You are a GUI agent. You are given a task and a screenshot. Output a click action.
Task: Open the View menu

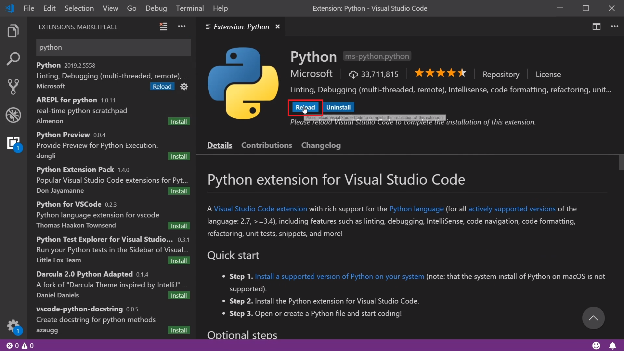coord(110,8)
